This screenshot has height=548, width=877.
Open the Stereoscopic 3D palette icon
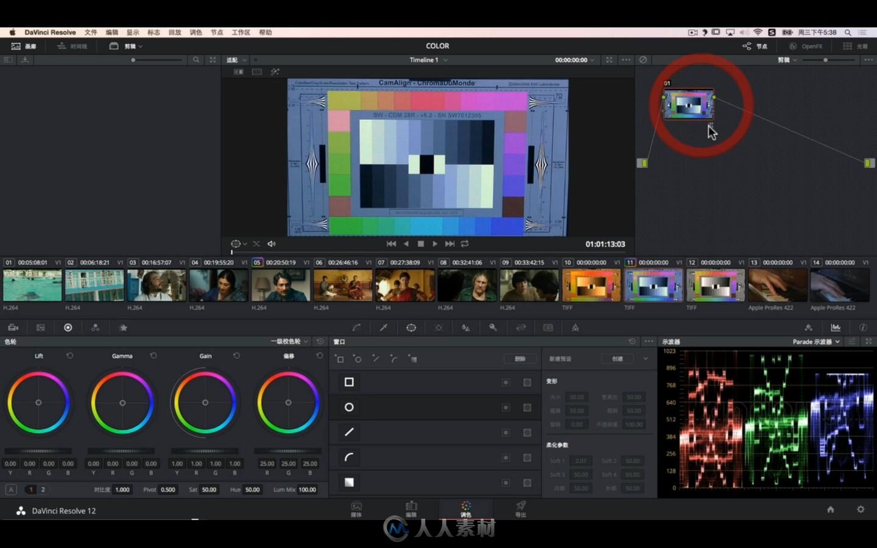click(548, 328)
